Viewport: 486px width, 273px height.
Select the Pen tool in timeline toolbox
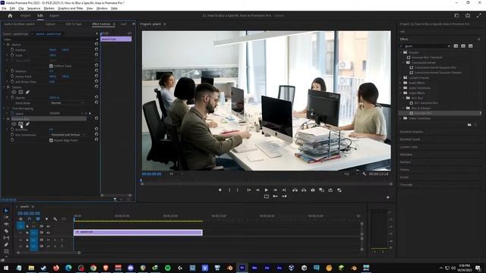[6, 244]
